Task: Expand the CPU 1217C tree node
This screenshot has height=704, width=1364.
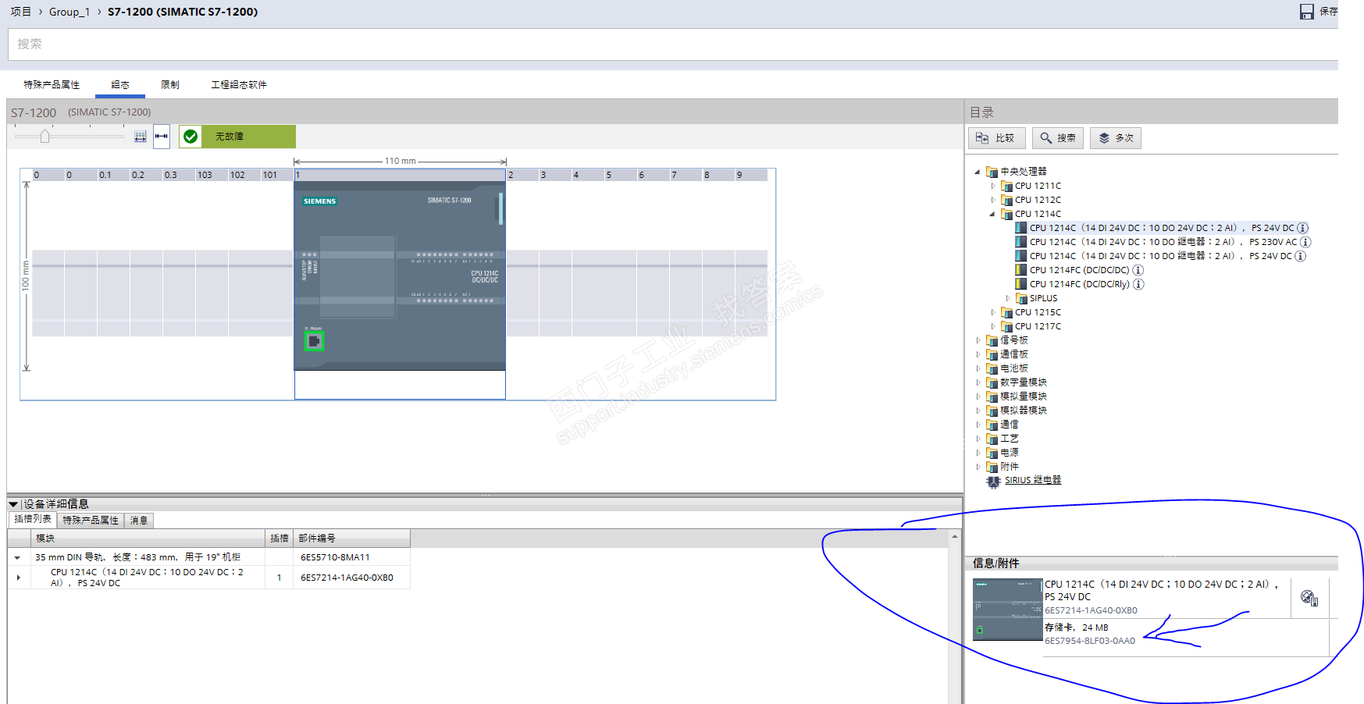Action: click(x=993, y=326)
